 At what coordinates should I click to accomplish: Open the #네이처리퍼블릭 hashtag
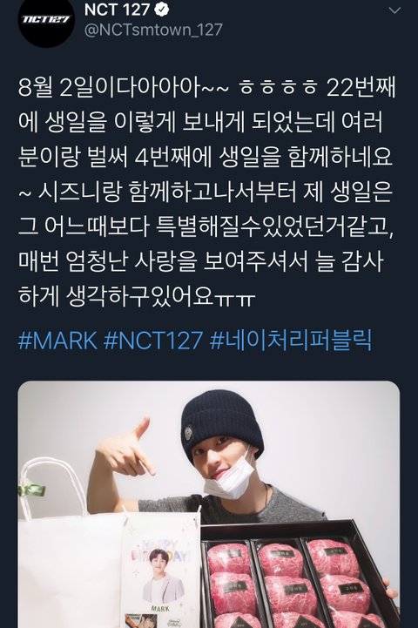point(291,341)
